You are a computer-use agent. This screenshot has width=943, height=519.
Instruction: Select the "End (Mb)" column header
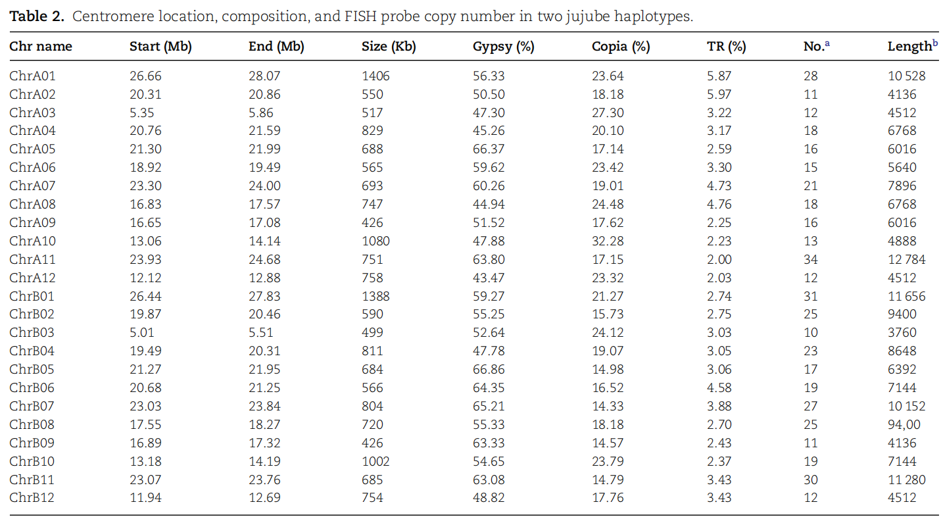pos(276,47)
